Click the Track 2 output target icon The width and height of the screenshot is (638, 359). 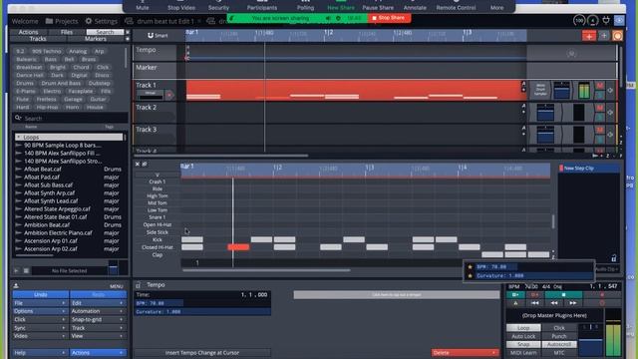(x=610, y=113)
